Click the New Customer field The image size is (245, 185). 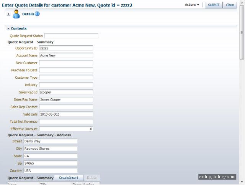point(66,63)
